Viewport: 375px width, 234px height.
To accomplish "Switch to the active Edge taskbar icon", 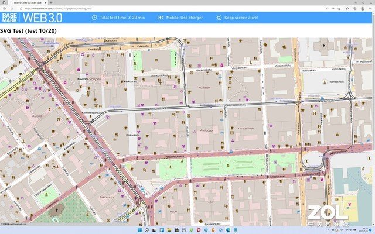I will point(228,230).
